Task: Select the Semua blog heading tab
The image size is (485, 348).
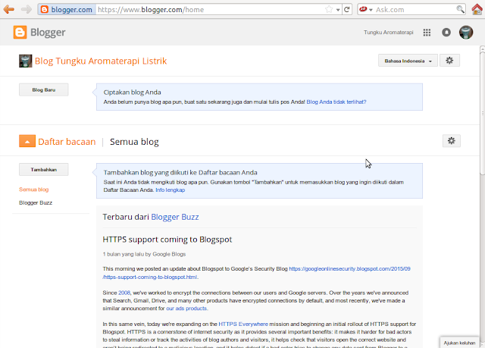Action: tap(134, 142)
